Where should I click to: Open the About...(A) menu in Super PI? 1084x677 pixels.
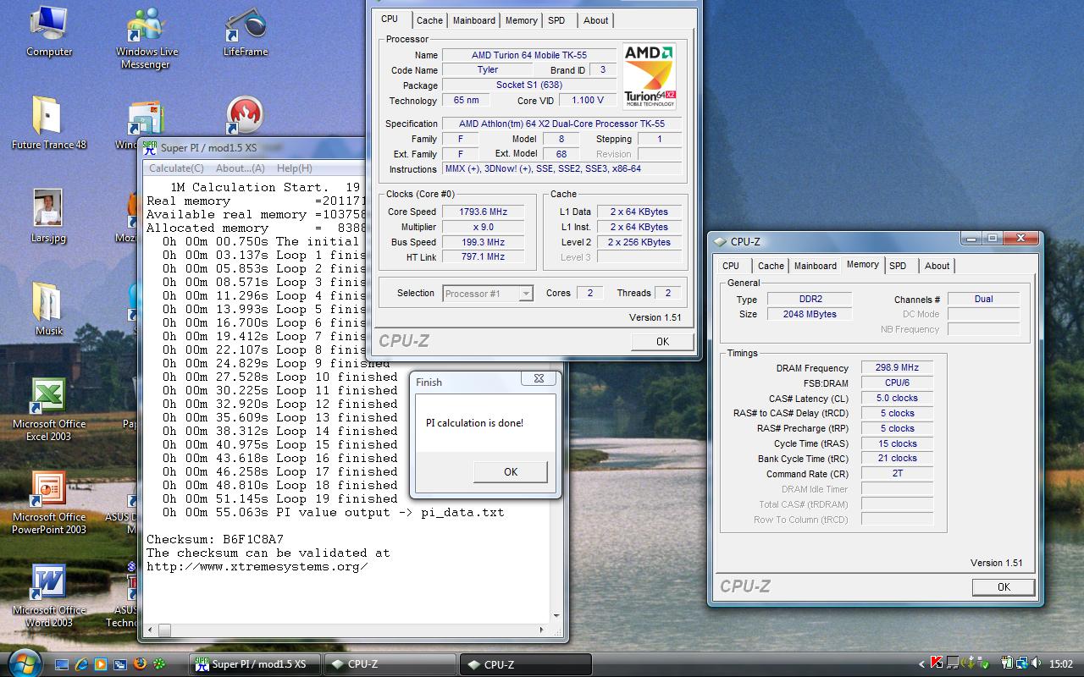coord(241,168)
